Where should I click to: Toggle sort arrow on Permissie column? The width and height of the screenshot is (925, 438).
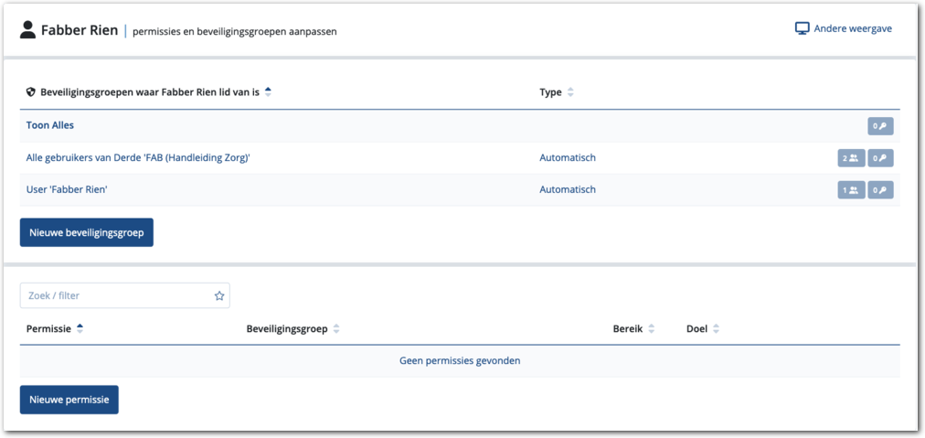[x=80, y=329]
